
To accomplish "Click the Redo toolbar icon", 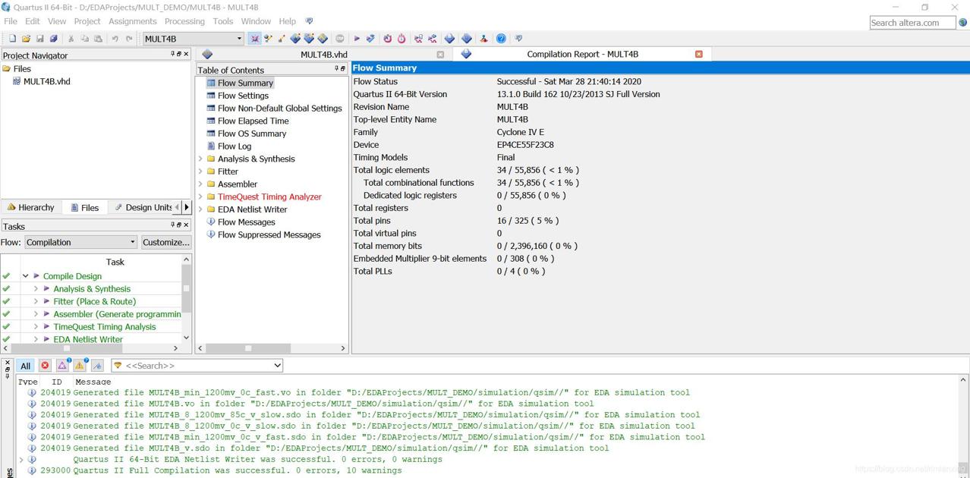I will click(129, 39).
